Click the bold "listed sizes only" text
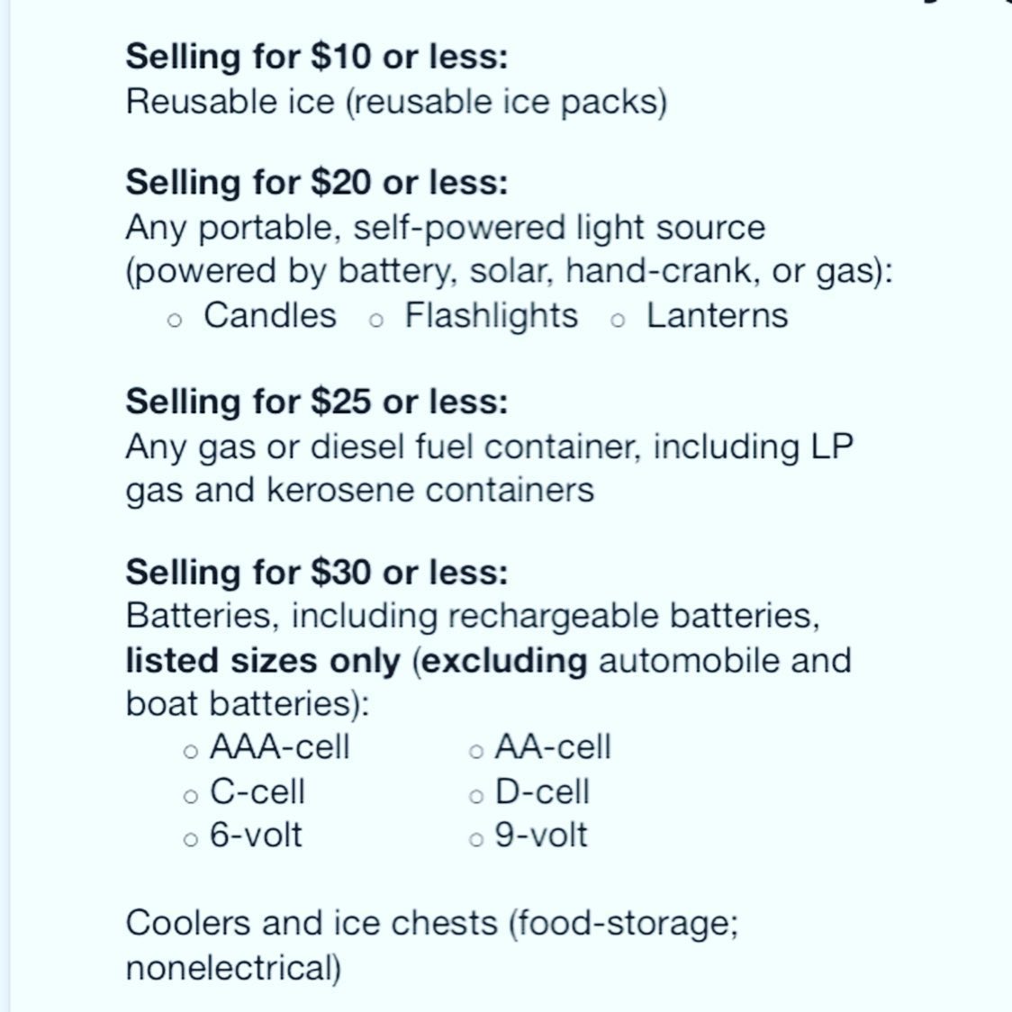The height and width of the screenshot is (1012, 1012). pyautogui.click(x=263, y=661)
